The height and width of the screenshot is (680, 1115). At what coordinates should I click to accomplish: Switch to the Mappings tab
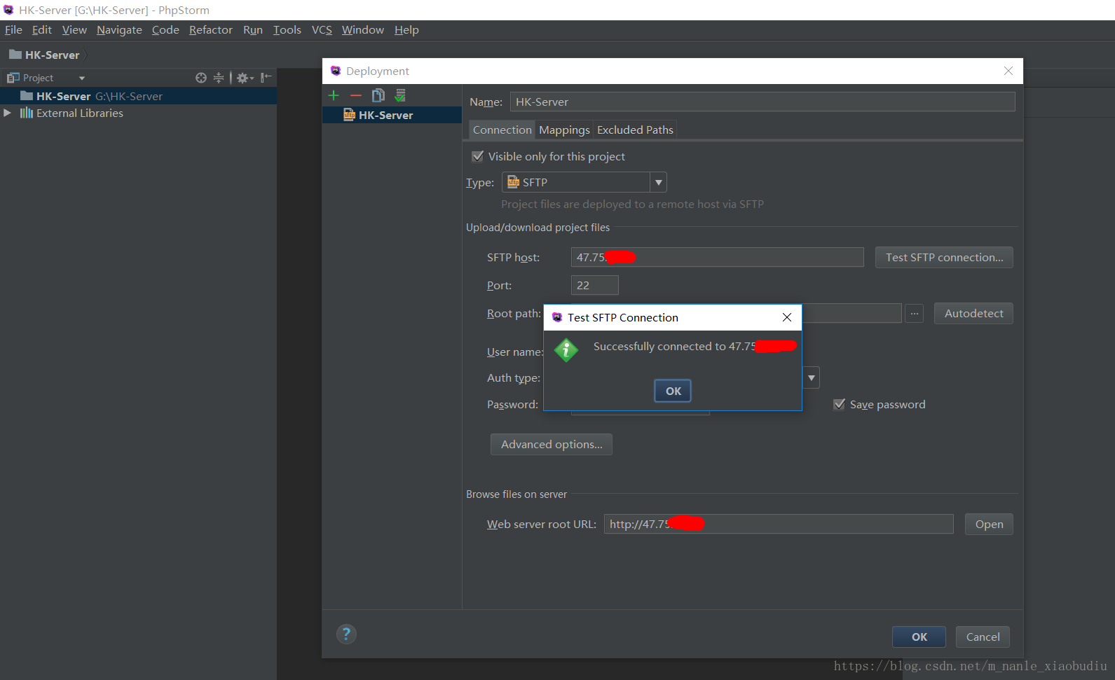tap(564, 130)
